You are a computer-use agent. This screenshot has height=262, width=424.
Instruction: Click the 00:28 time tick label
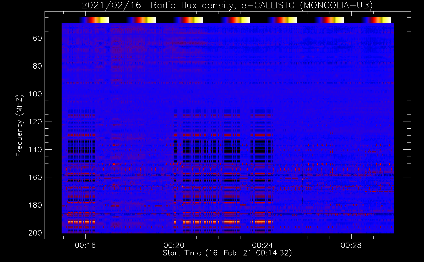point(351,245)
